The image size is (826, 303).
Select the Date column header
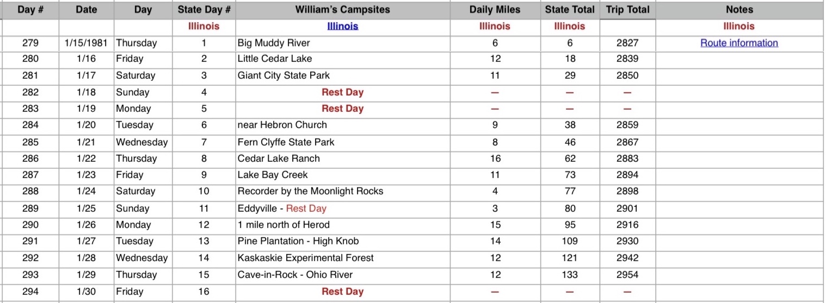point(87,10)
